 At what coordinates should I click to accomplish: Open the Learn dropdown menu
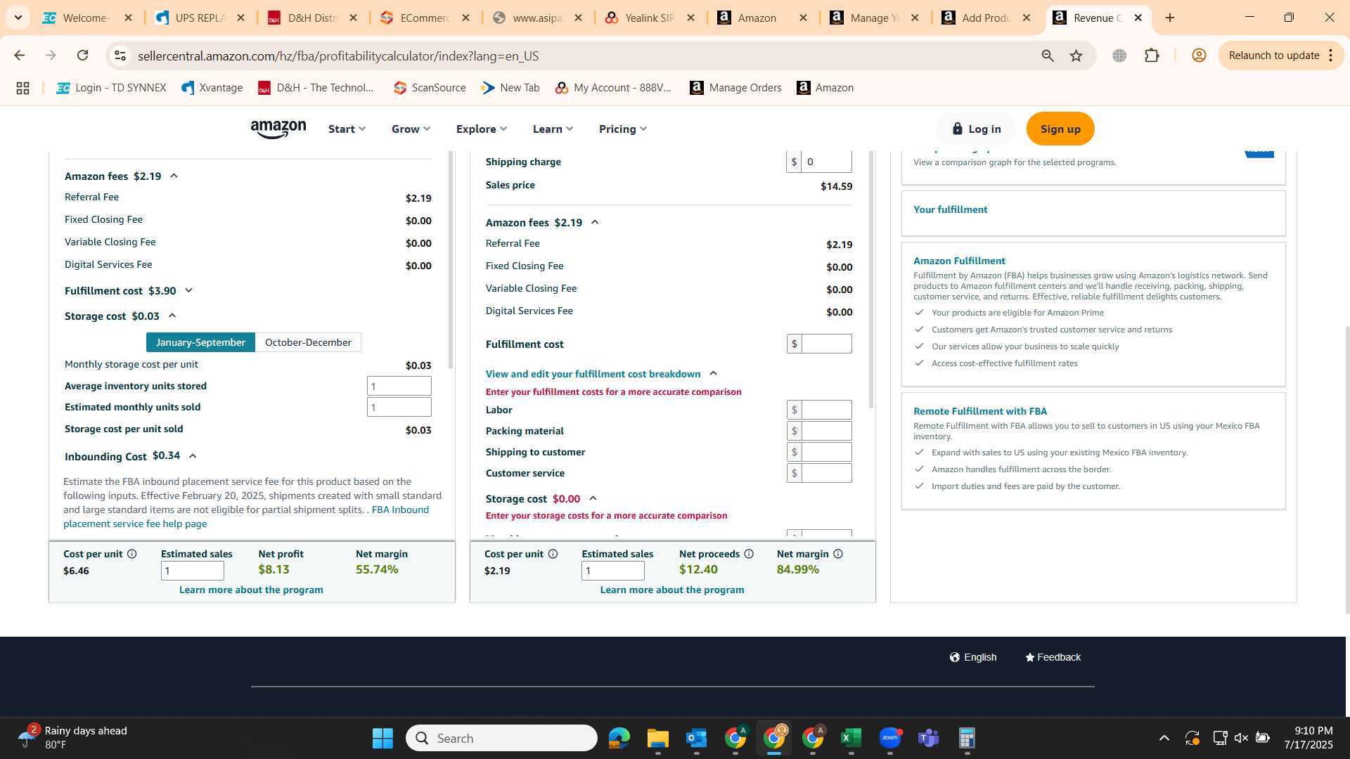coord(553,129)
